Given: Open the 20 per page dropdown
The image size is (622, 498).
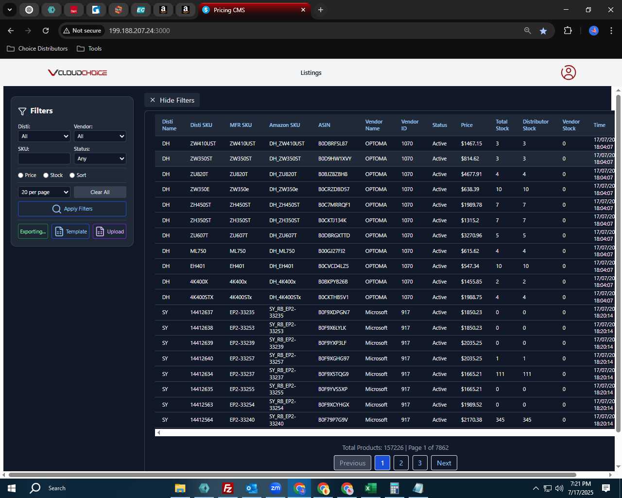Looking at the screenshot, I should [44, 192].
